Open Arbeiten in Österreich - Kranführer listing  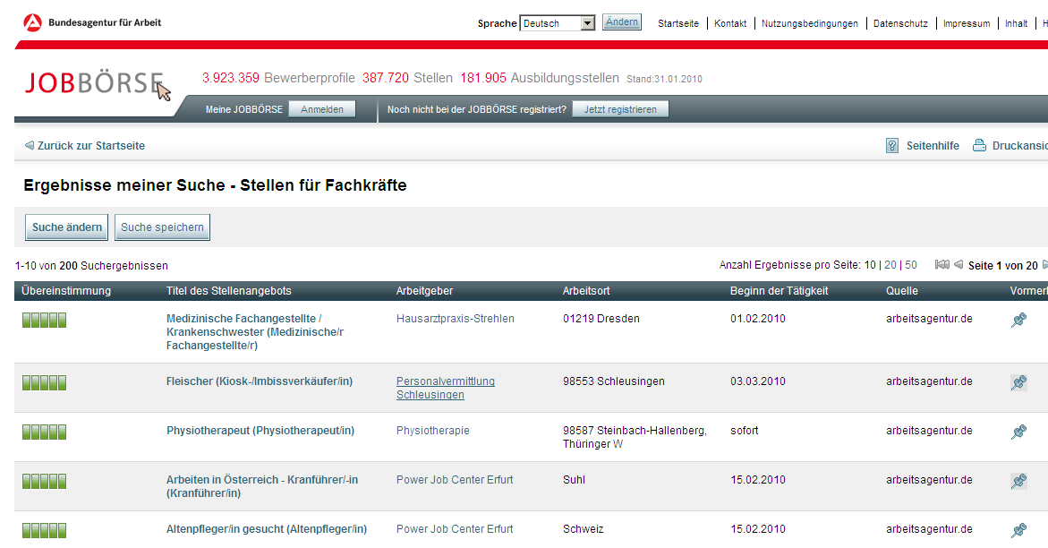(262, 486)
